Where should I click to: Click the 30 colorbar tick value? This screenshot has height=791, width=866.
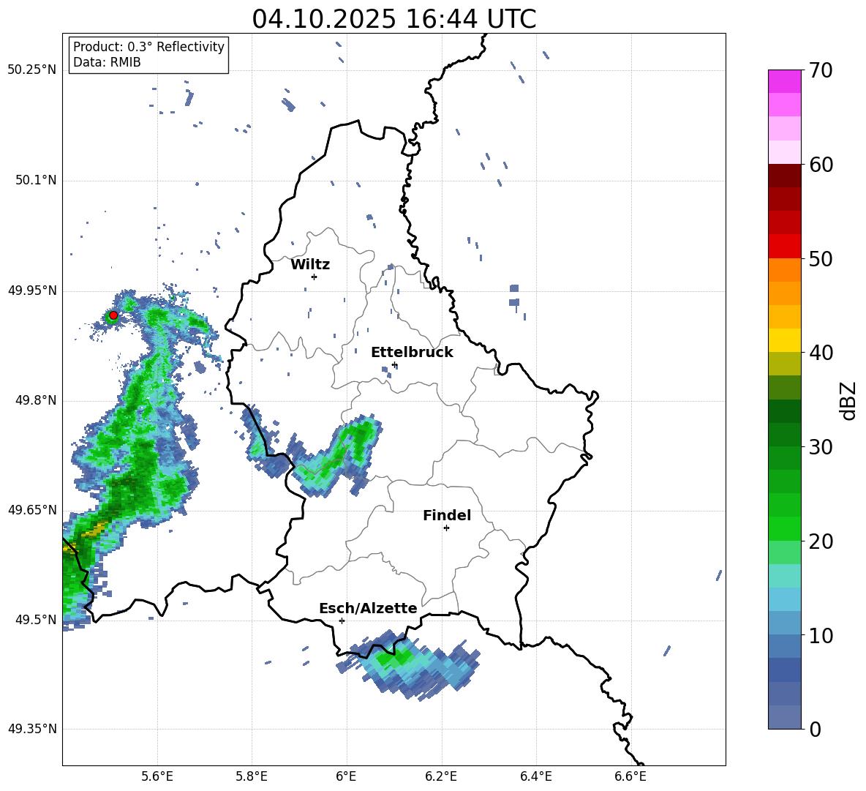point(821,446)
